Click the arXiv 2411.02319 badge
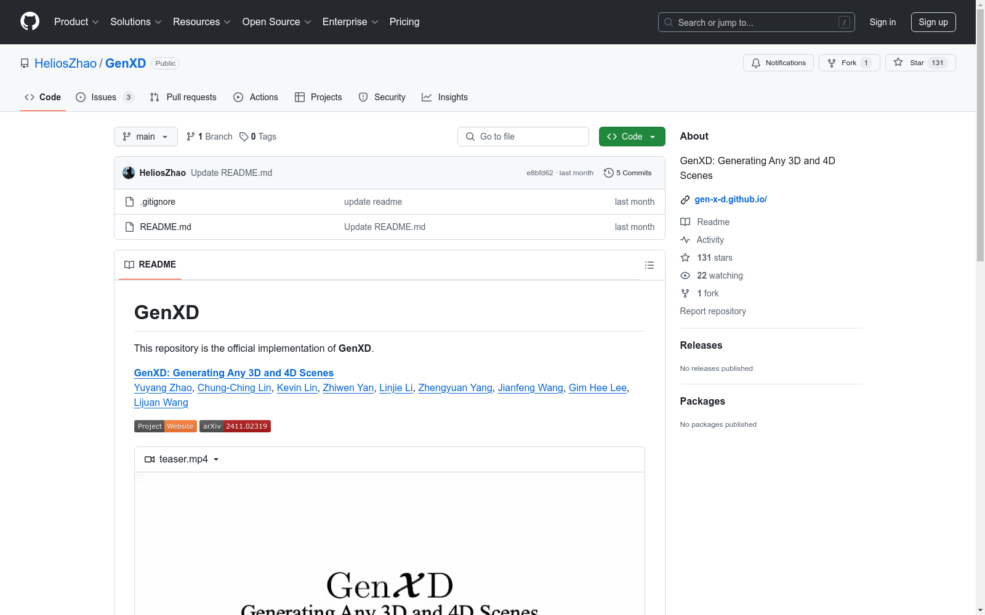The image size is (985, 615). coord(235,426)
